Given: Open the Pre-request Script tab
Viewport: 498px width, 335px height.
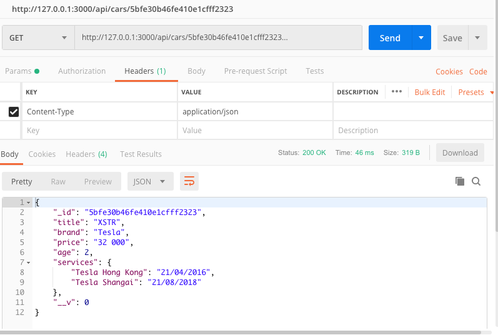Looking at the screenshot, I should (256, 71).
